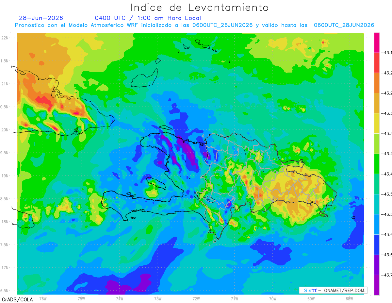Click the time "0400 UTC / 1:00 am Hora Local"
This screenshot has height=303, width=392.
(148, 18)
